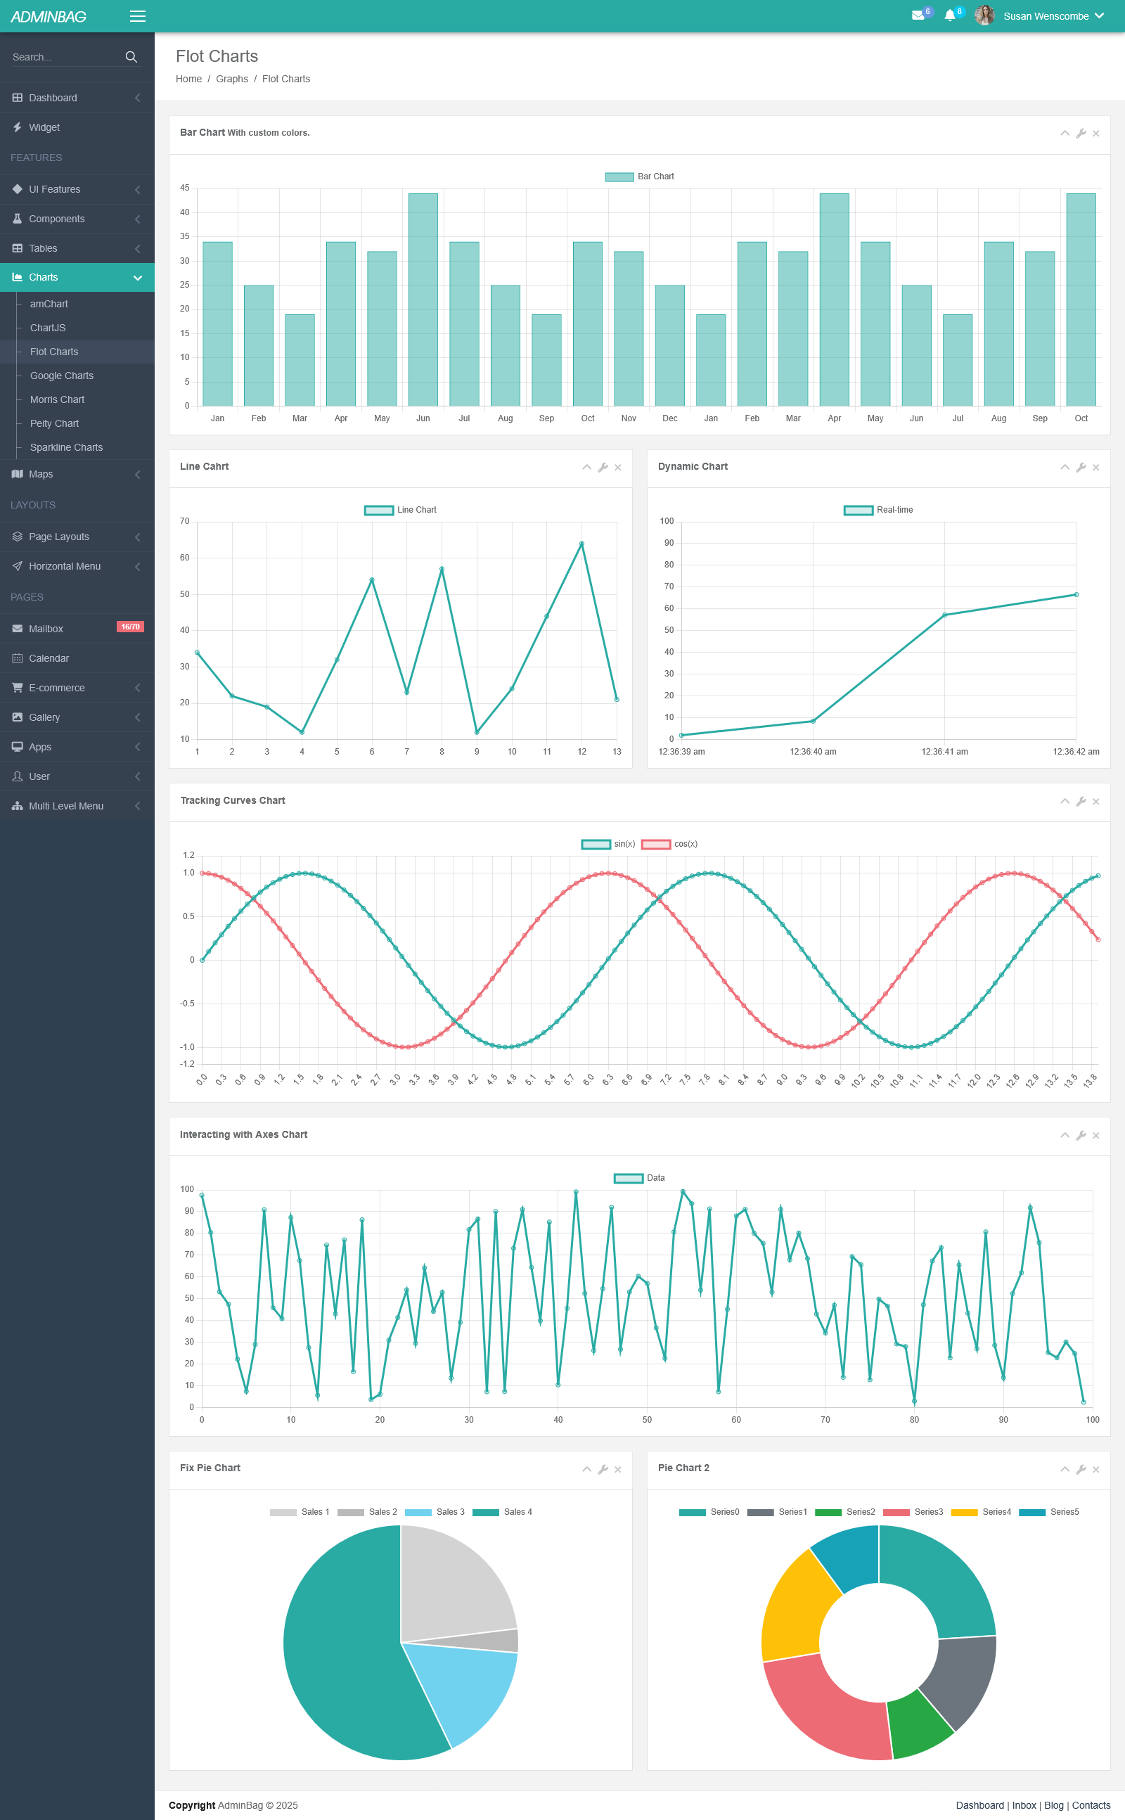
Task: Collapse the Charts sidebar section
Action: 77,278
